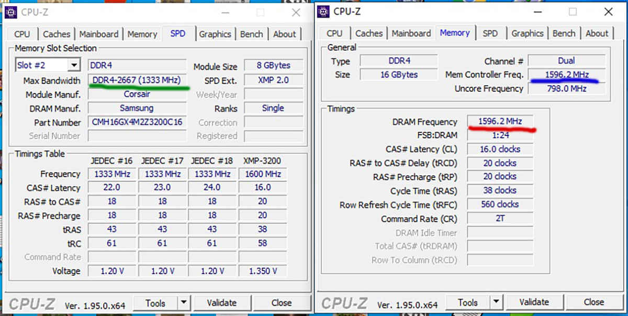Open About tab in right window
The width and height of the screenshot is (628, 316).
[x=597, y=33]
